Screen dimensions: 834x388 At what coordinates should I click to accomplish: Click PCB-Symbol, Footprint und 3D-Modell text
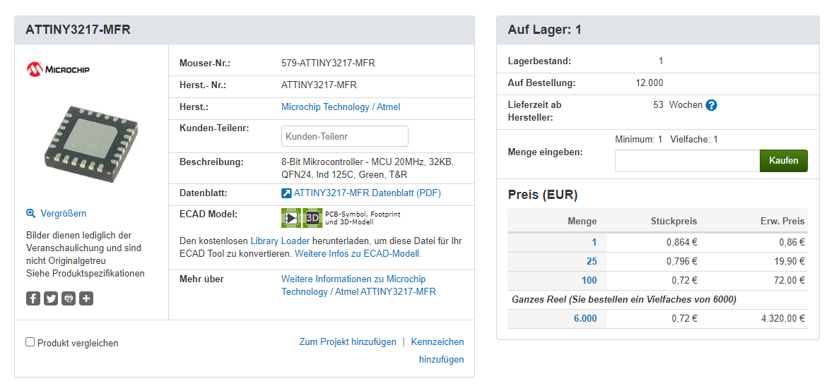363,218
